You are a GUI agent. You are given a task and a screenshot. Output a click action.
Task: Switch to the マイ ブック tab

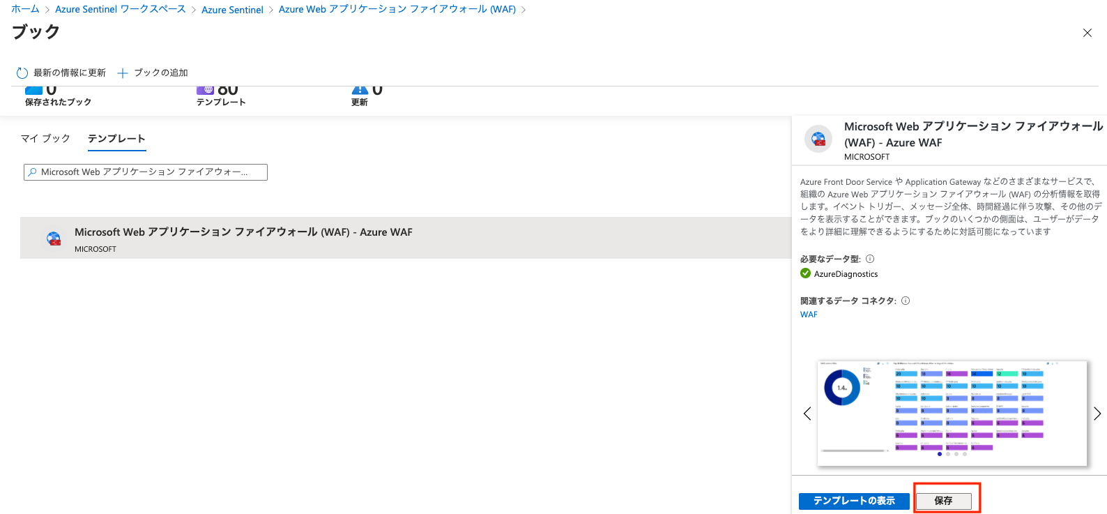point(45,139)
